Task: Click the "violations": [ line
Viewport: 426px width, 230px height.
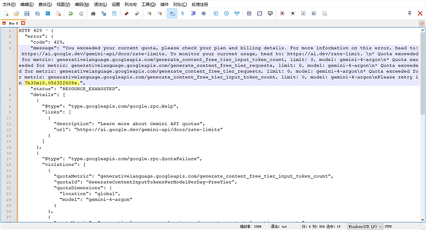Action: [x=64, y=165]
